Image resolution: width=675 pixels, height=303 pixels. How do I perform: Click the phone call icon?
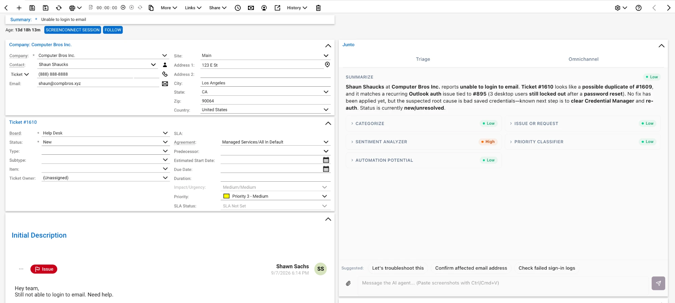point(165,74)
